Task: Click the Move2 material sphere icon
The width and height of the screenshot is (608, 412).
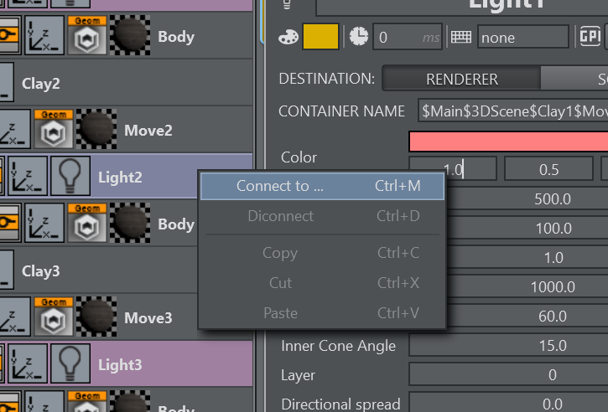Action: [x=97, y=130]
